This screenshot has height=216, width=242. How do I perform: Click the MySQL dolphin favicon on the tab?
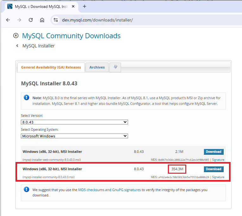(x=10, y=6)
